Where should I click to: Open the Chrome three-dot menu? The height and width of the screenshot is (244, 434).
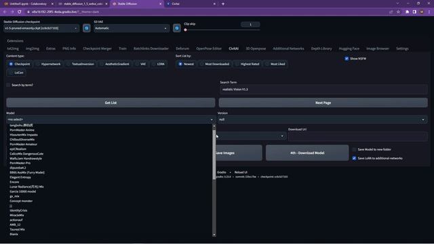coord(429,12)
